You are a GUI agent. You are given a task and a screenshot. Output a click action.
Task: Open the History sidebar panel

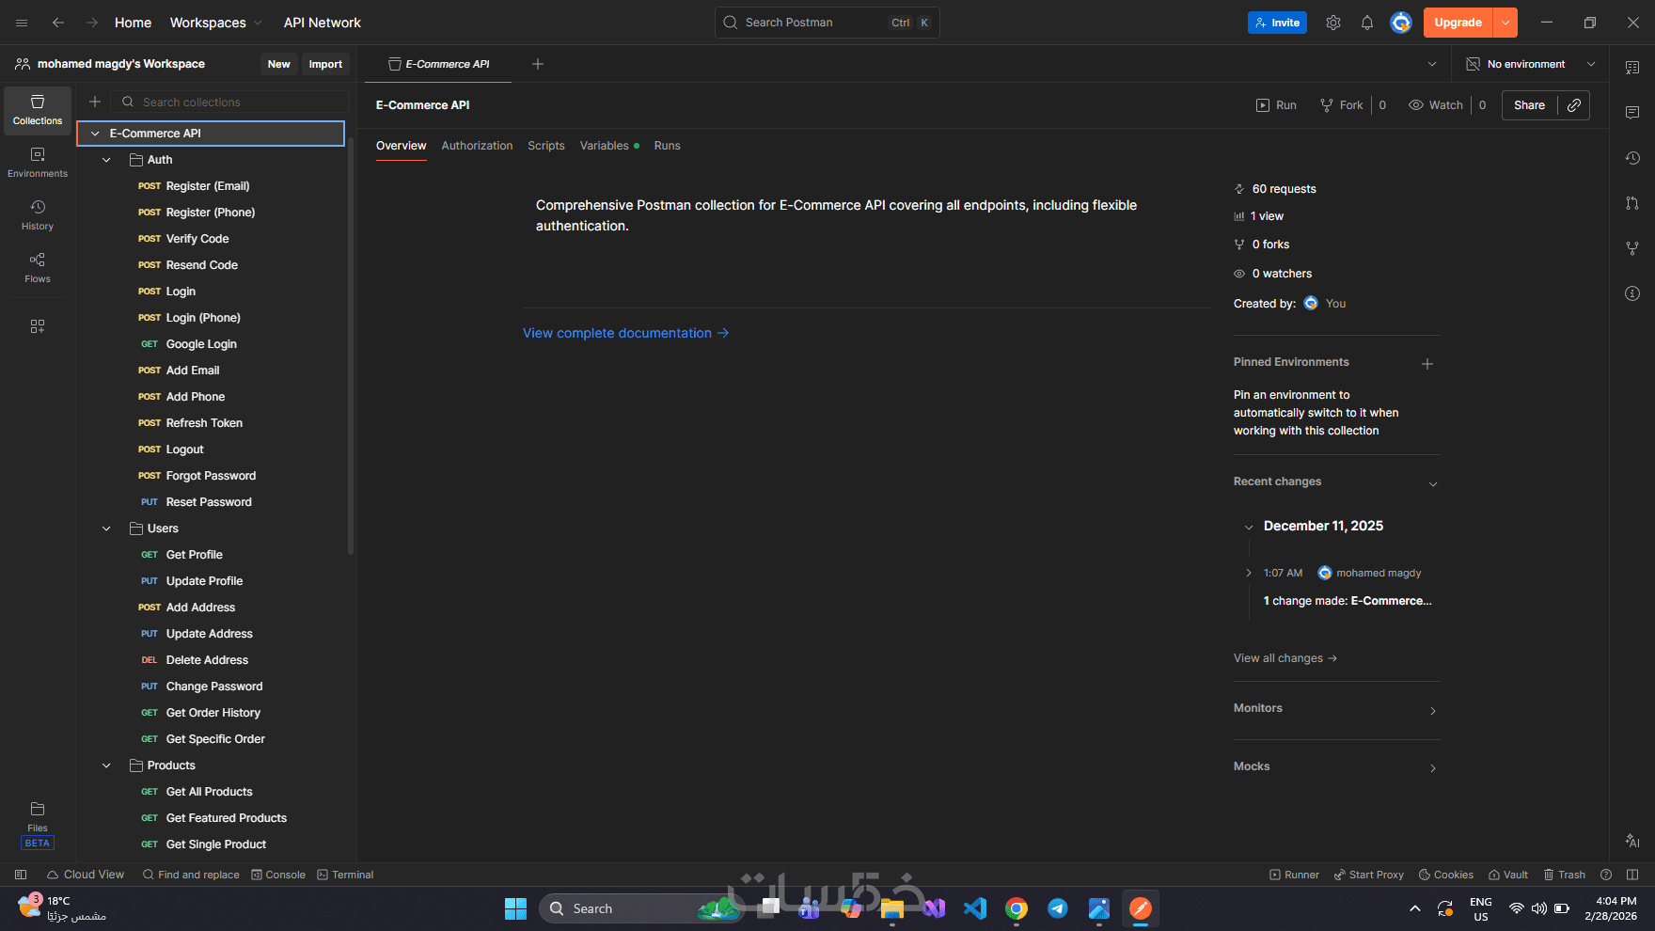point(38,215)
